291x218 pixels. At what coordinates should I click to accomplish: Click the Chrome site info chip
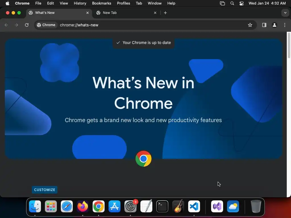(x=46, y=25)
